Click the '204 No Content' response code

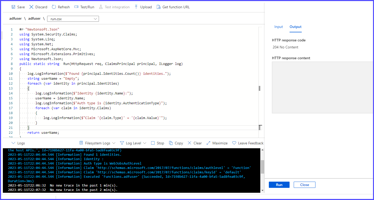pos(285,47)
